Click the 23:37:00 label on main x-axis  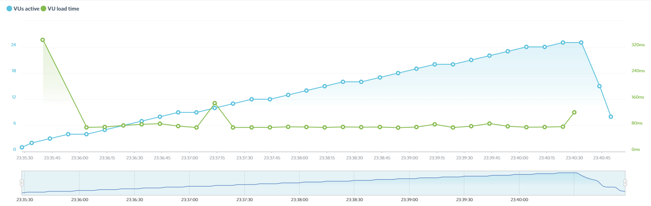[x=190, y=158]
